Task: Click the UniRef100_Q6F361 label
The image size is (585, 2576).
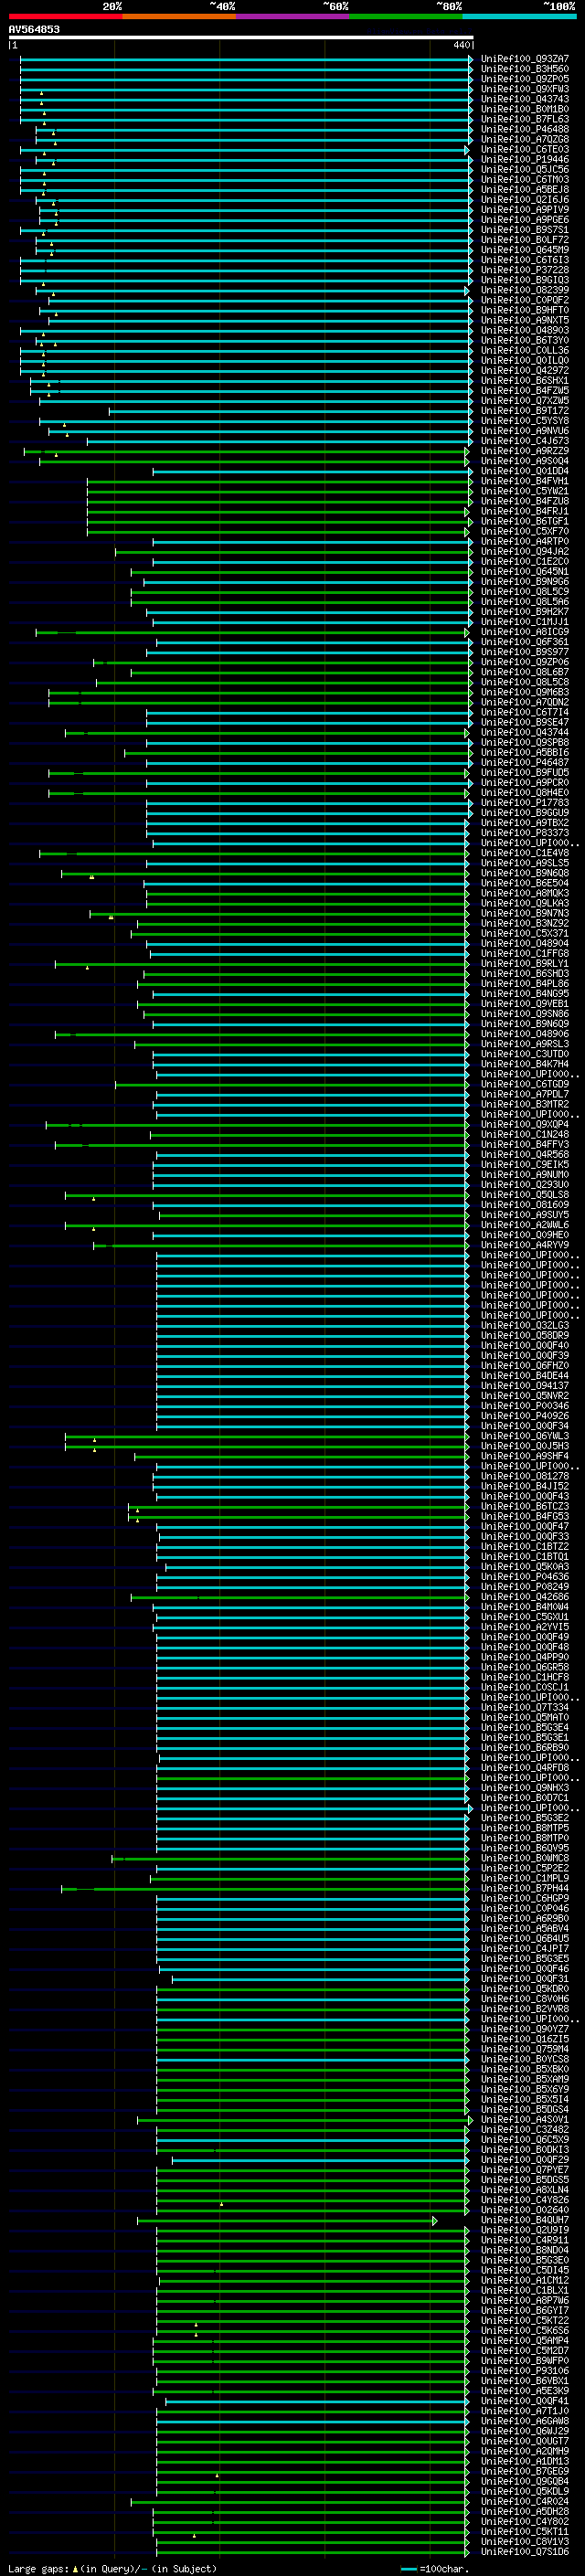Action: [x=525, y=642]
